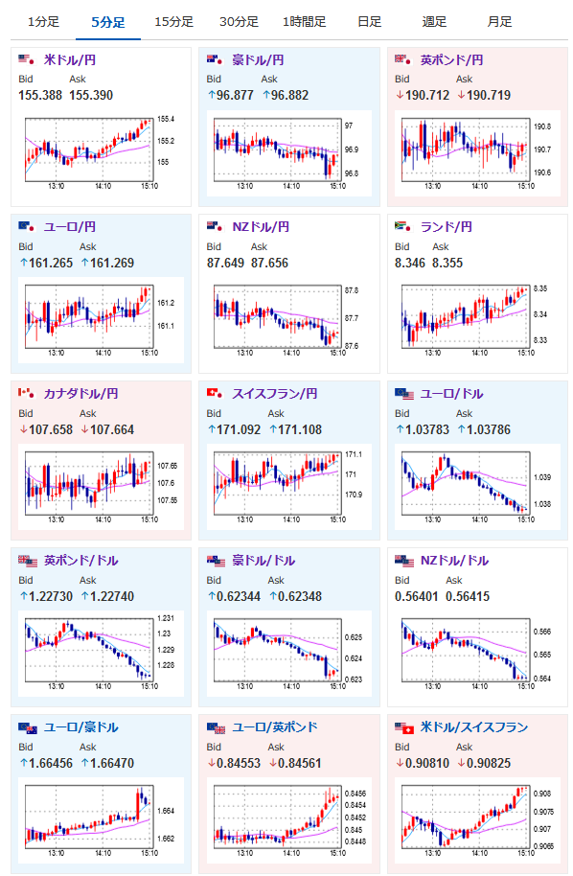The width and height of the screenshot is (573, 876).
Task: Choose the 月足 monthly tab
Action: [499, 22]
